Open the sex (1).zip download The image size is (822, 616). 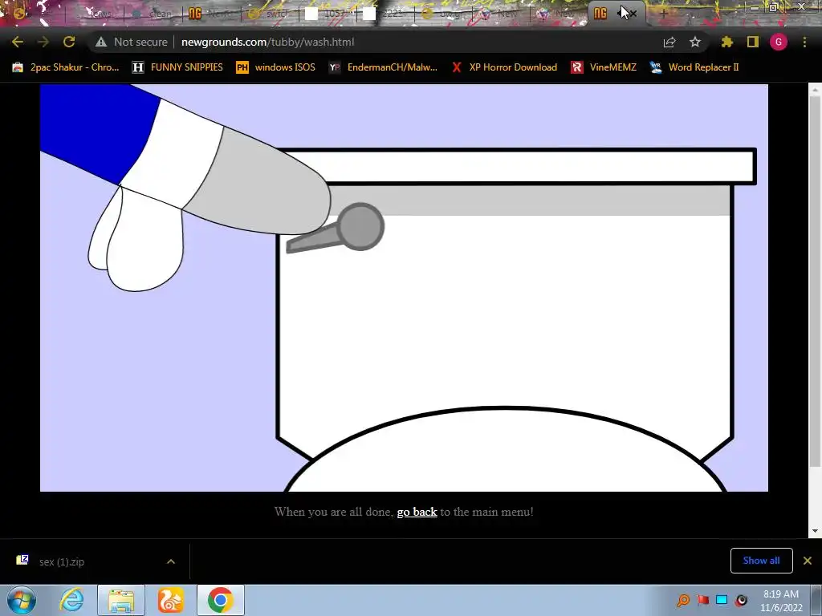[x=61, y=561]
